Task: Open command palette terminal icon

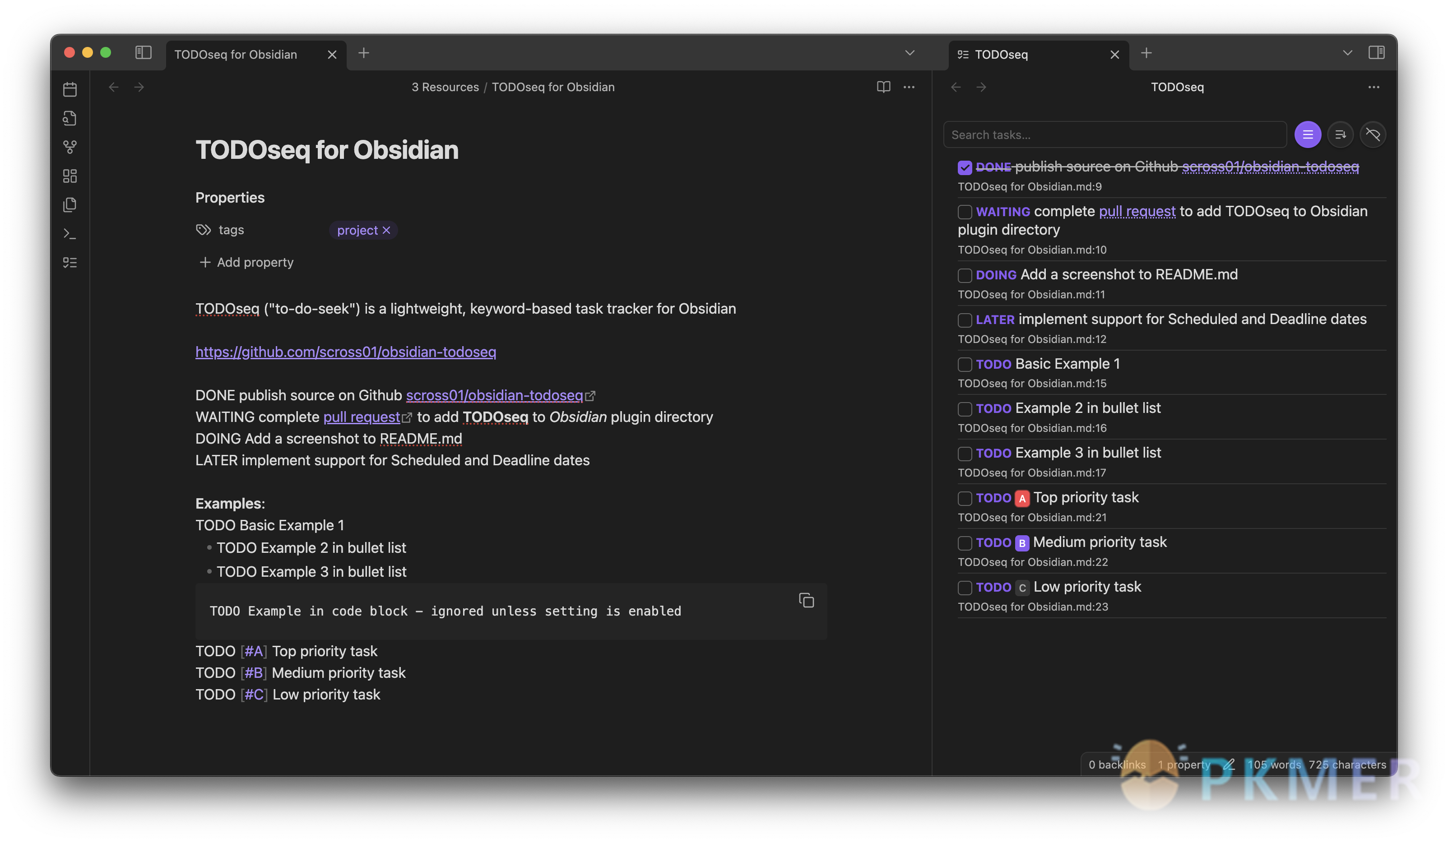Action: click(70, 234)
